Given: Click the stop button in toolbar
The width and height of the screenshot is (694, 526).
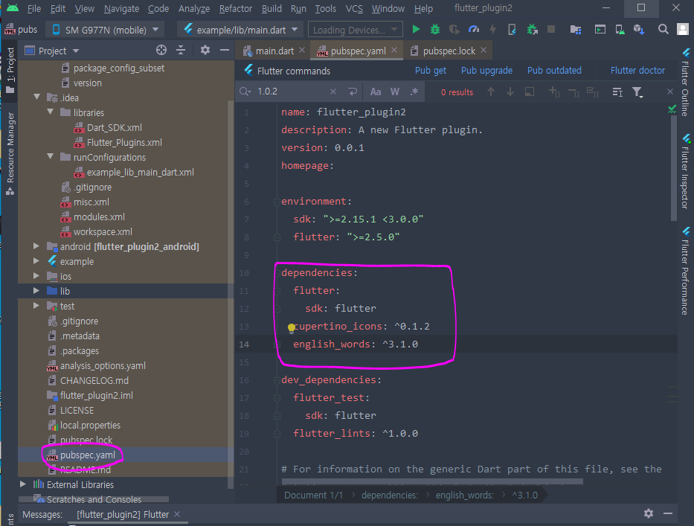Looking at the screenshot, I should click(551, 30).
